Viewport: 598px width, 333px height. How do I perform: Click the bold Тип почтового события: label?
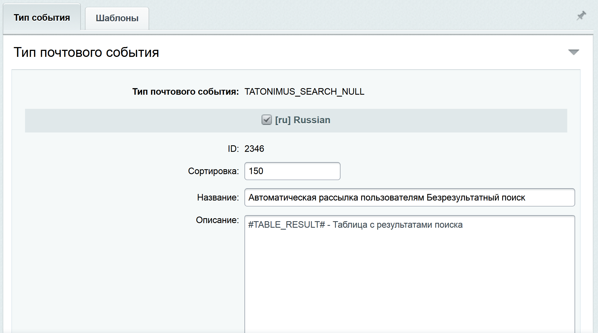tap(185, 92)
